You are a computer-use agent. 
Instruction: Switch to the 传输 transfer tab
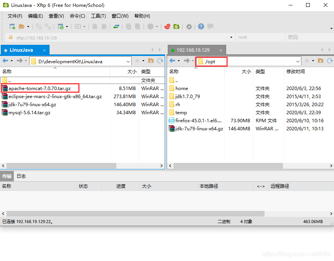[x=7, y=176]
